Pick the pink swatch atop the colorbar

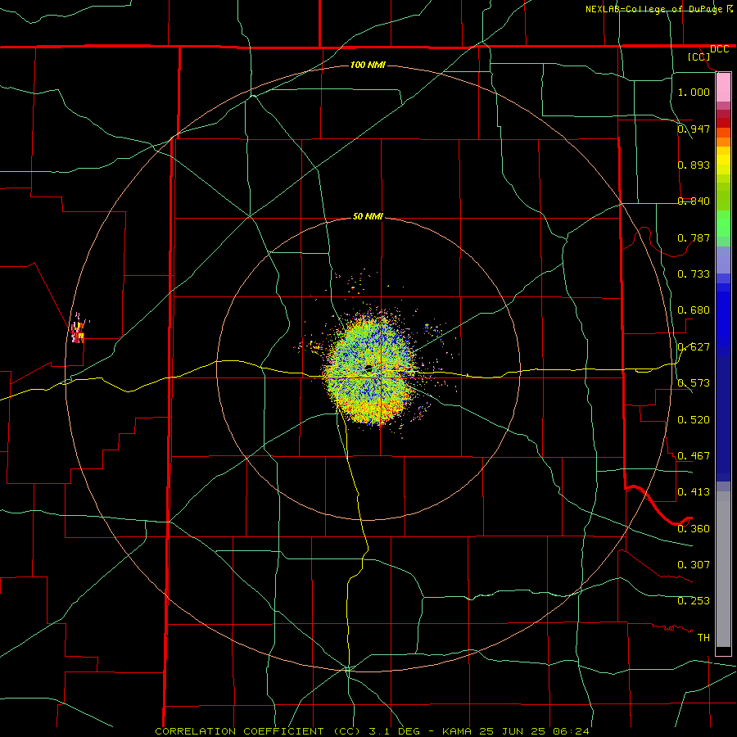(723, 88)
